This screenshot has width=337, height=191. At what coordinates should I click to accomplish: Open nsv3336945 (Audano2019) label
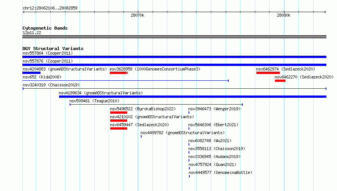(214, 157)
